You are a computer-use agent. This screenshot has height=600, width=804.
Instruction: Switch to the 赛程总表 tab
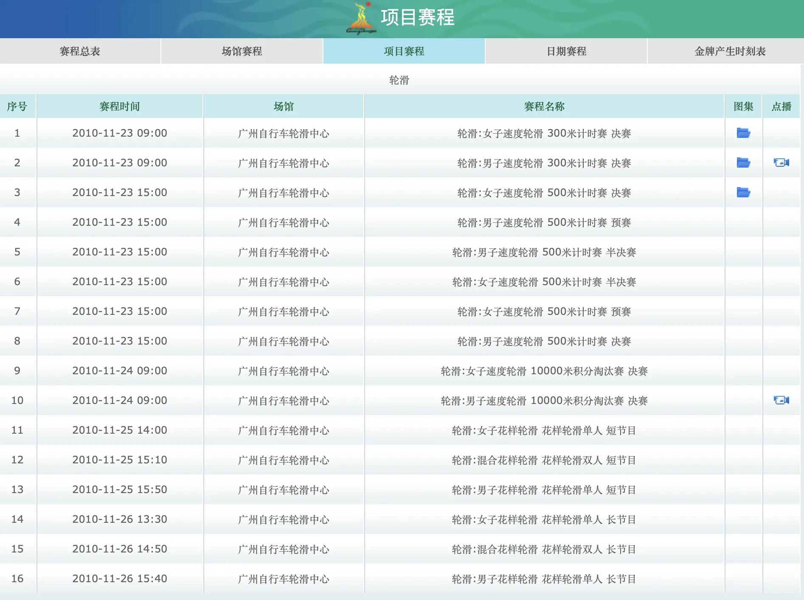point(81,51)
